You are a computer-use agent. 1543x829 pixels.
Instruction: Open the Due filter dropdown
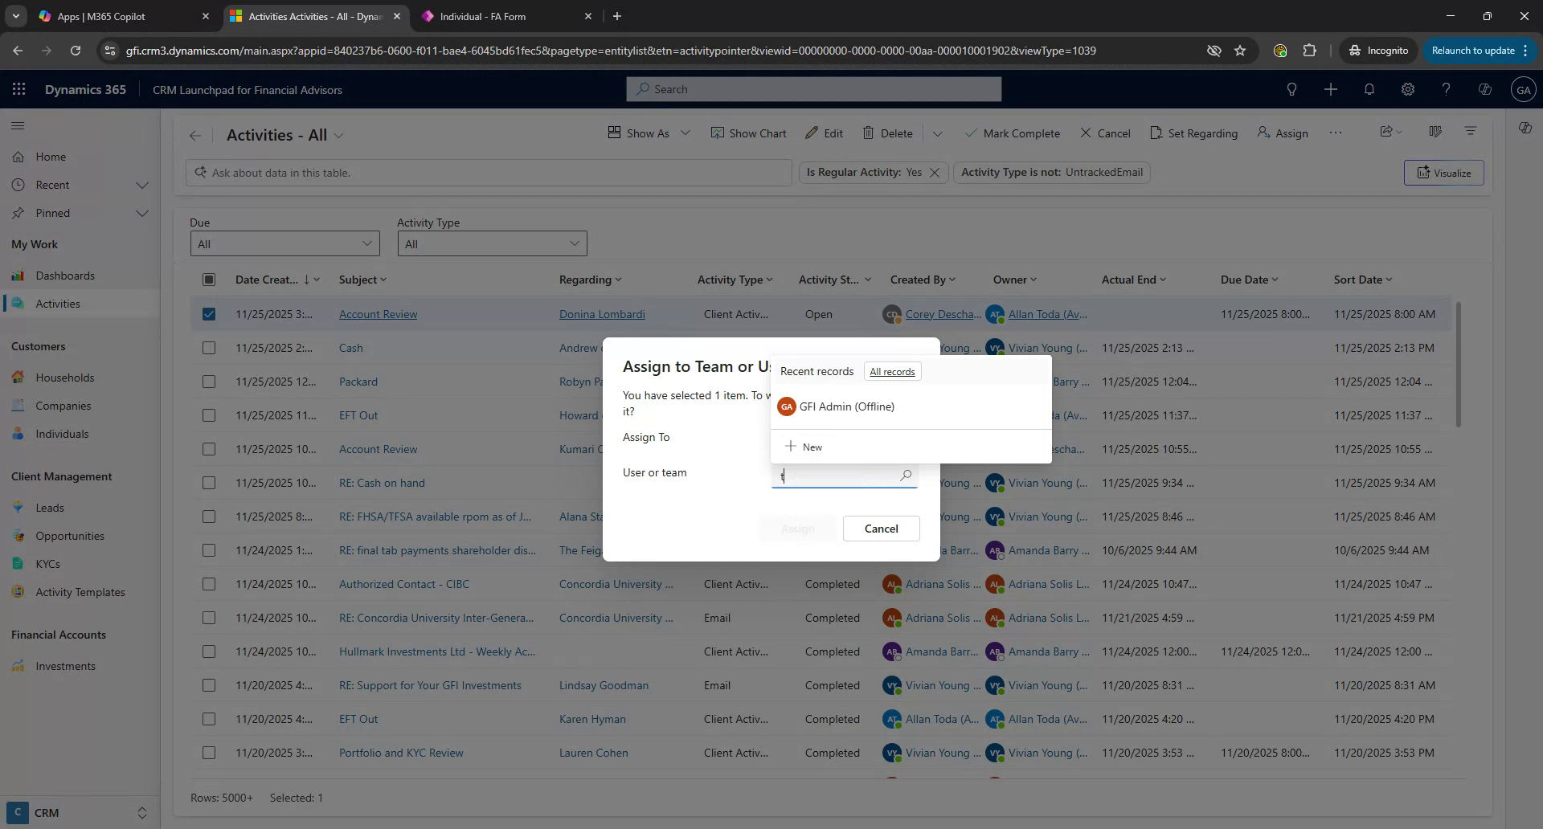coord(285,243)
